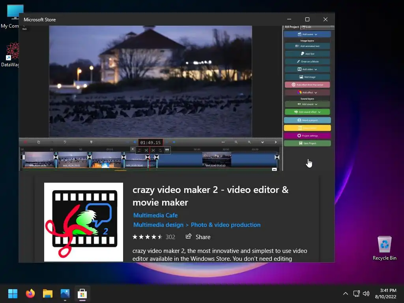Expand the green Add sound effect dropdown
Screen dimensions: 404x303
307,112
